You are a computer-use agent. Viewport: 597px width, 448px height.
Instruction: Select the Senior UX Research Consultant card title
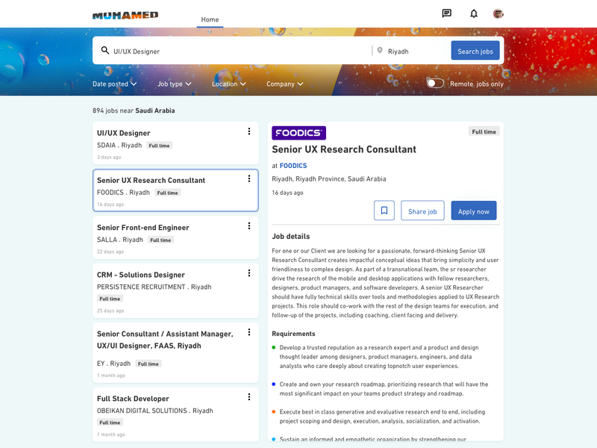point(151,180)
